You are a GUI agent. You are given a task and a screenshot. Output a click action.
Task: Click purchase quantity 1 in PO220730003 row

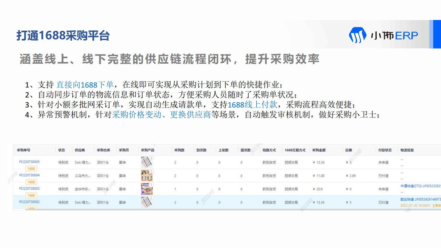[175, 189]
